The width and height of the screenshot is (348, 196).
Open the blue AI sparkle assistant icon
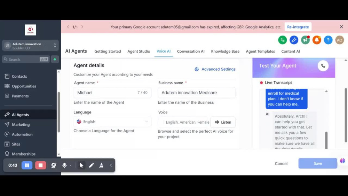click(x=294, y=40)
